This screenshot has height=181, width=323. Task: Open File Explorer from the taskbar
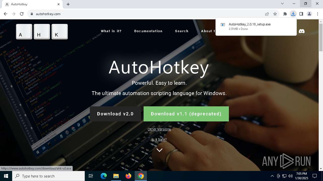[116, 176]
